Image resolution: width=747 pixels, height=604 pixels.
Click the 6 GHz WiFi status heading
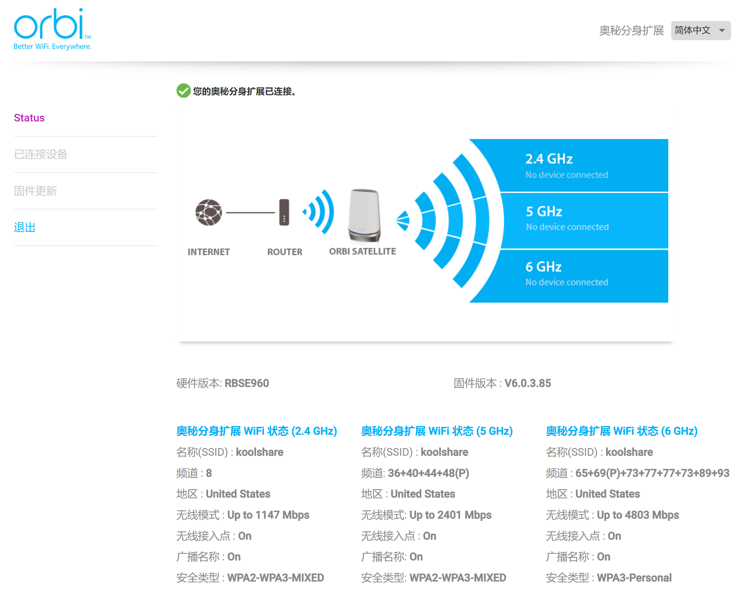click(621, 431)
